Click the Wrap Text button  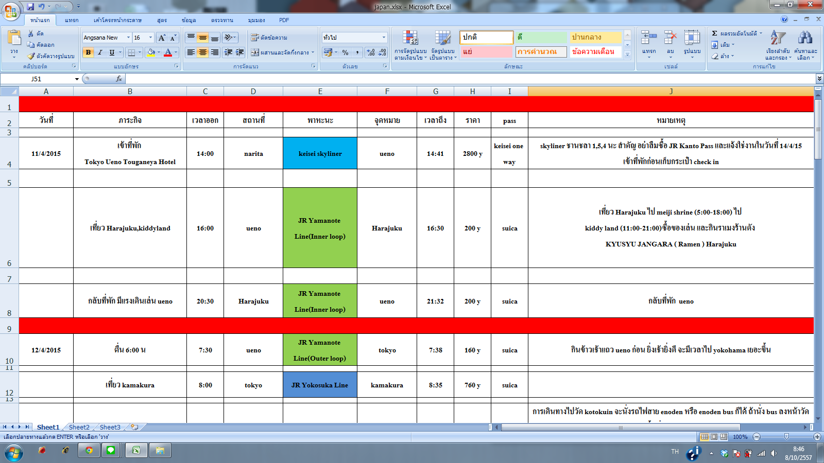tap(269, 38)
